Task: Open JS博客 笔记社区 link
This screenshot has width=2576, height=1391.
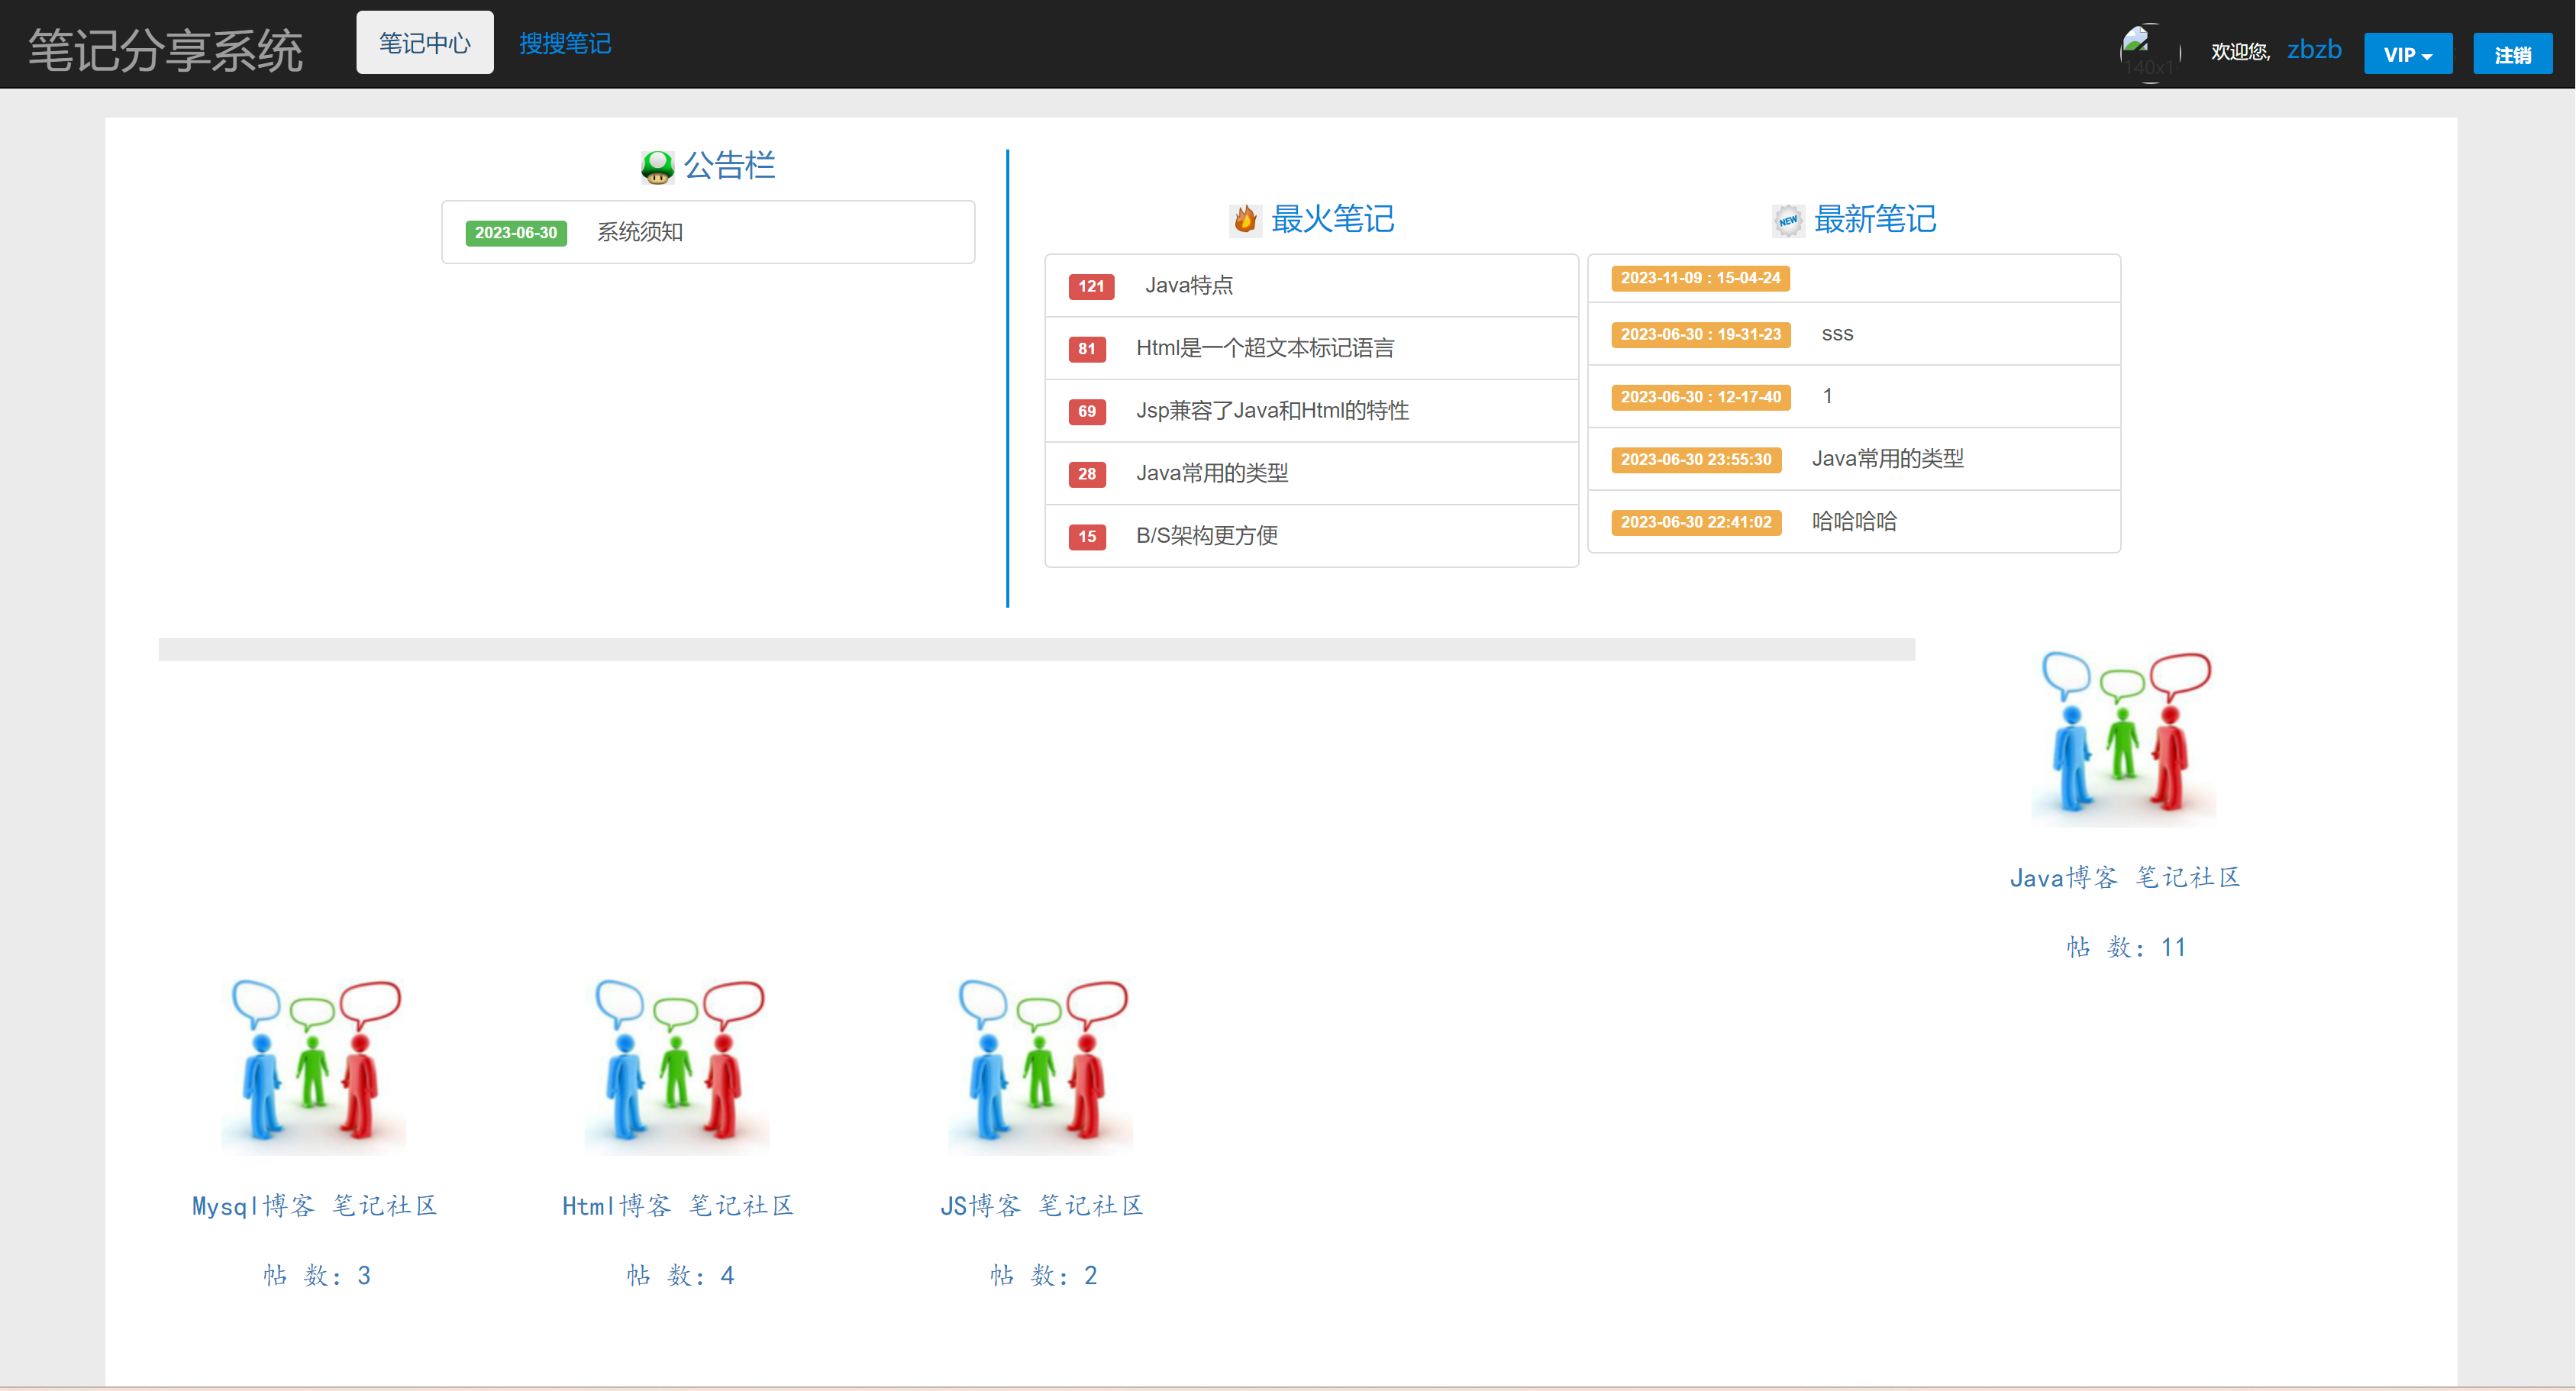Action: click(x=1041, y=1205)
